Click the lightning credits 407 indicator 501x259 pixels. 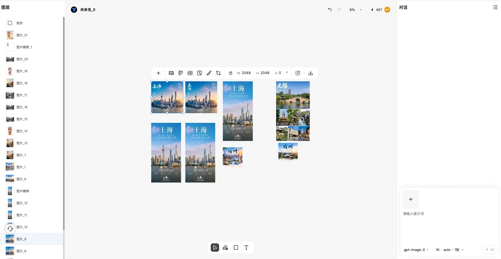(377, 10)
